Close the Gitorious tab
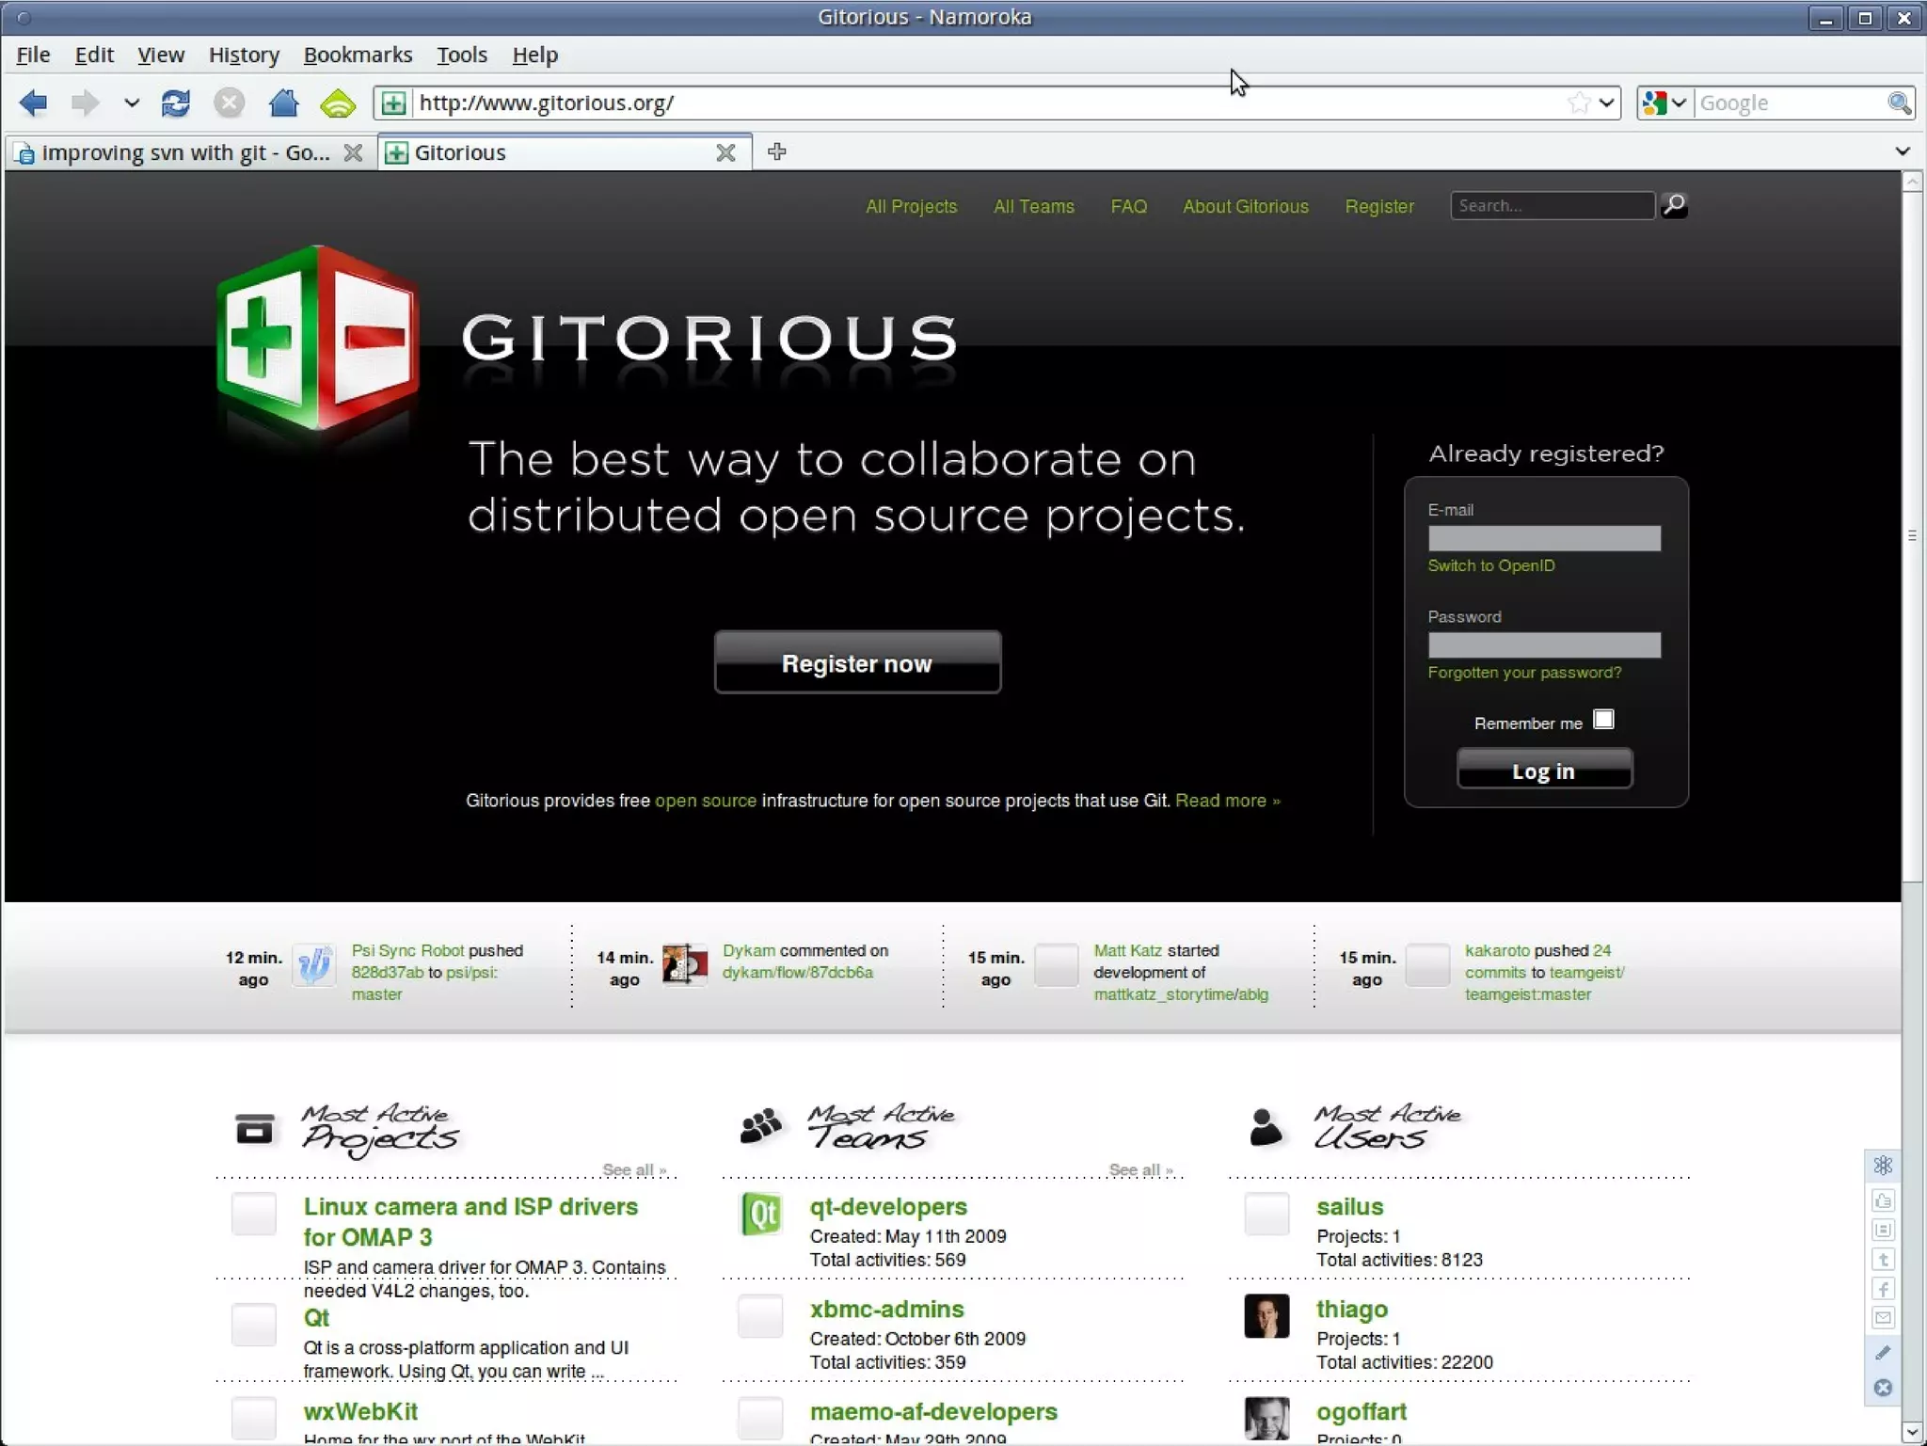Screen dimensions: 1927x1446 pos(725,152)
